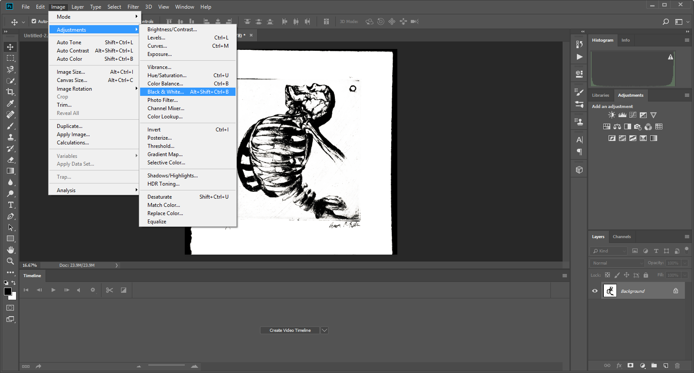Image resolution: width=694 pixels, height=373 pixels.
Task: Select the Brush tool
Action: pyautogui.click(x=10, y=126)
